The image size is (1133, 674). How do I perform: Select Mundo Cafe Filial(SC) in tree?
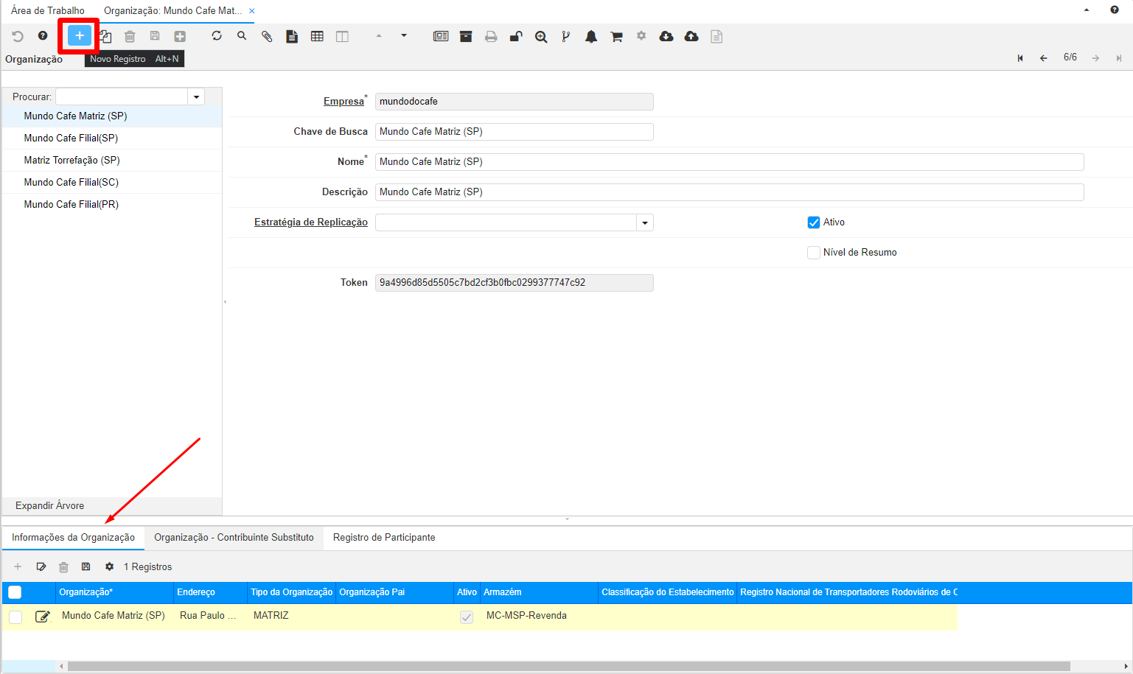(x=71, y=183)
